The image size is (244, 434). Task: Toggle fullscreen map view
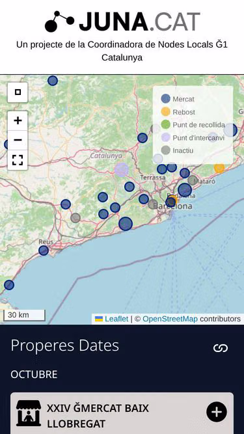tap(18, 160)
